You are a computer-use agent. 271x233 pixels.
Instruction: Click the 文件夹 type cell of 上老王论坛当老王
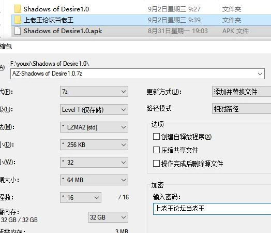pos(232,20)
